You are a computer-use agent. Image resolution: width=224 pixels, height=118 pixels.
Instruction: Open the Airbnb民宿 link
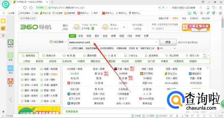146,99
